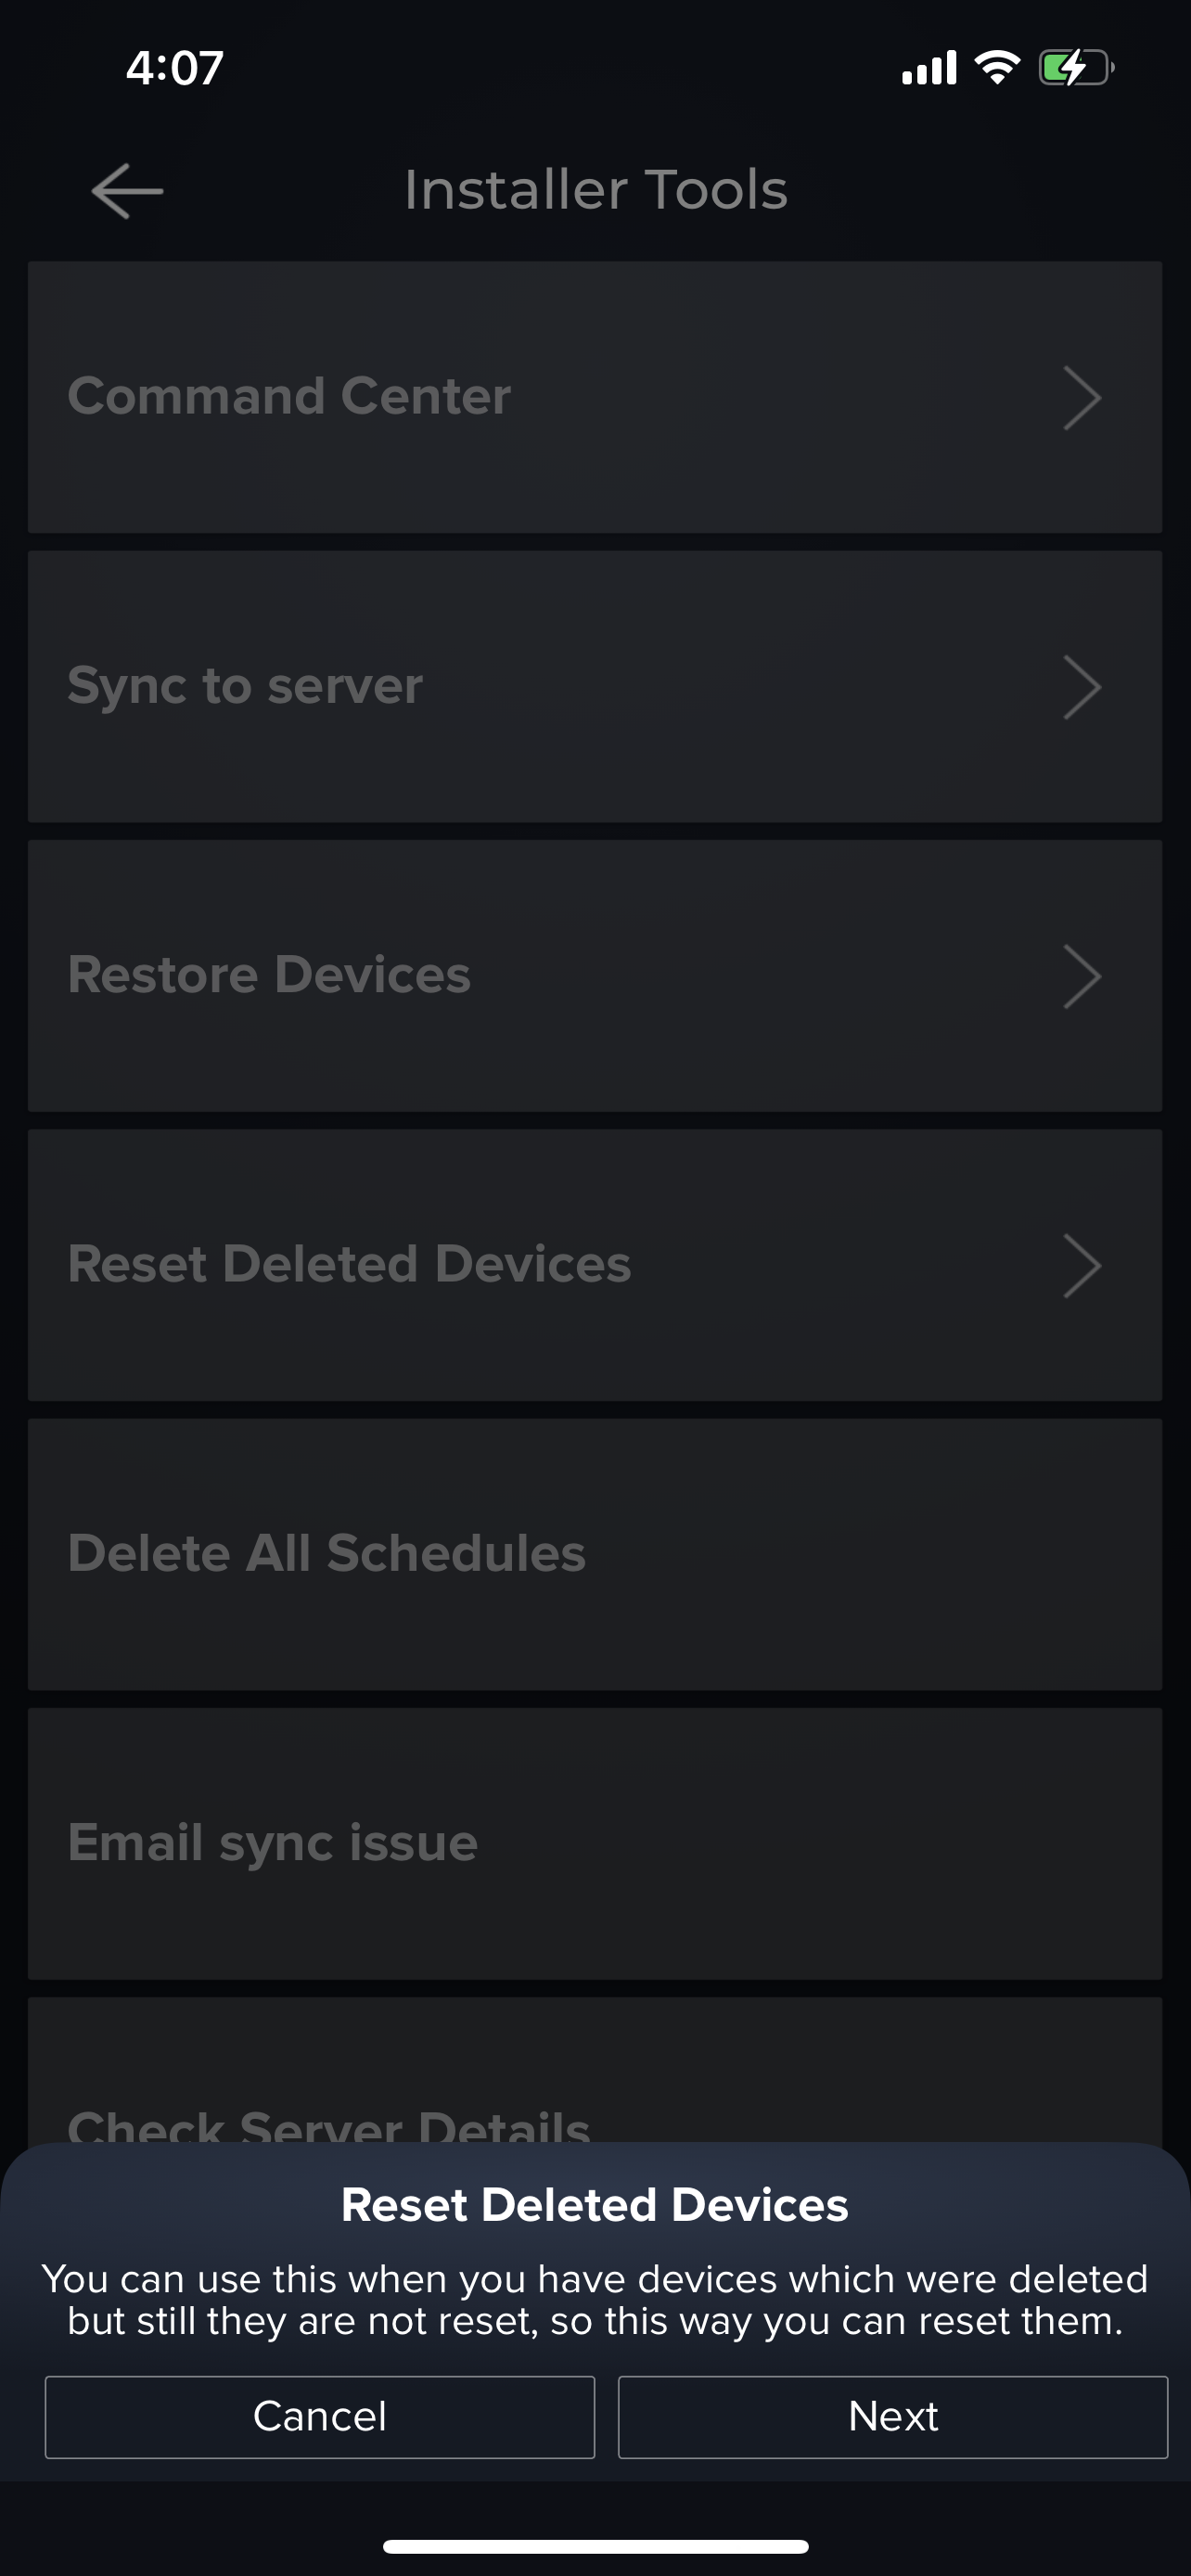Tap the cellular signal strength icon
The image size is (1191, 2576).
tap(929, 68)
